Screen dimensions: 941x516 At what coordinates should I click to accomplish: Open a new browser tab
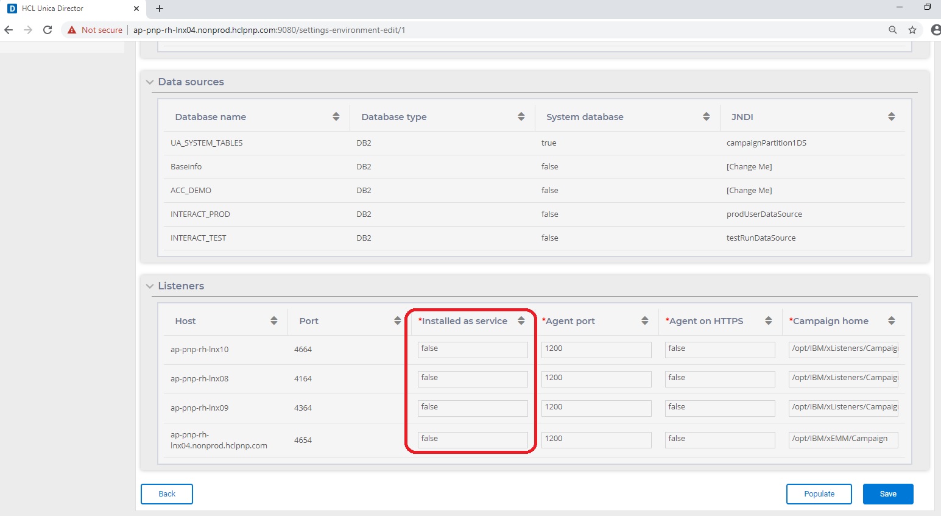tap(160, 9)
